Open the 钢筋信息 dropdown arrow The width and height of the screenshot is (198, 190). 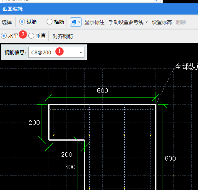(81, 52)
